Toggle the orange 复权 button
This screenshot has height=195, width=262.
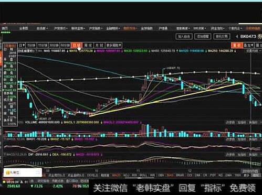[x=237, y=45]
